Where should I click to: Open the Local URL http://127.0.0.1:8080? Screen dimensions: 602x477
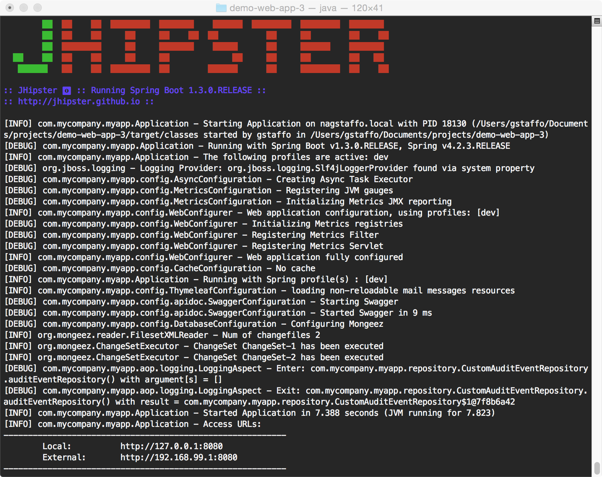tap(172, 446)
